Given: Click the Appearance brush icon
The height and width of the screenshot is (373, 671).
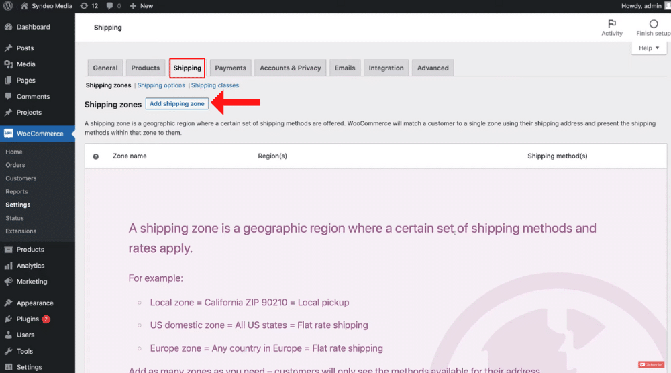Looking at the screenshot, I should tap(8, 303).
